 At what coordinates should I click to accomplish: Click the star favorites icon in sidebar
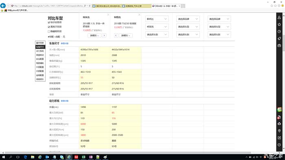[279, 24]
